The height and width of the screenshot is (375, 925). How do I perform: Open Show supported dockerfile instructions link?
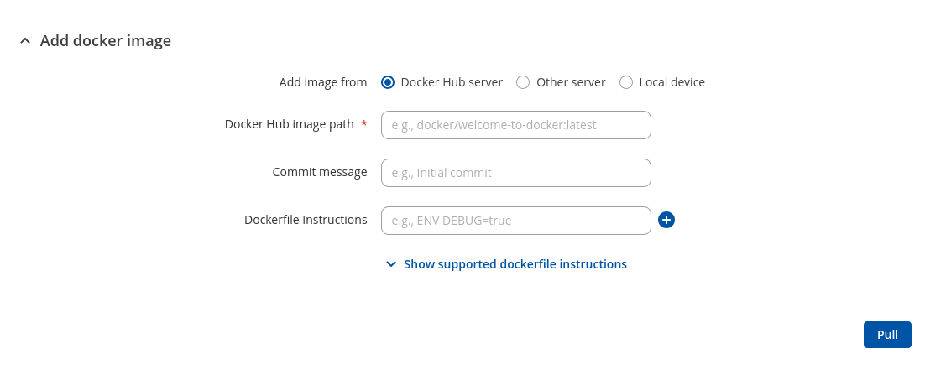click(x=515, y=264)
